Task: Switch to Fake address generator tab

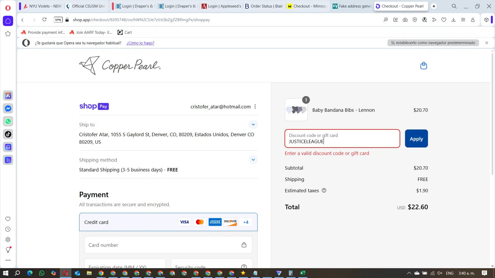Action: tap(352, 6)
